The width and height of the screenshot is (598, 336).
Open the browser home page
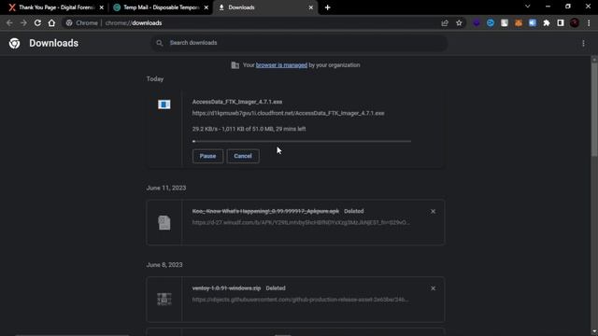pyautogui.click(x=51, y=23)
